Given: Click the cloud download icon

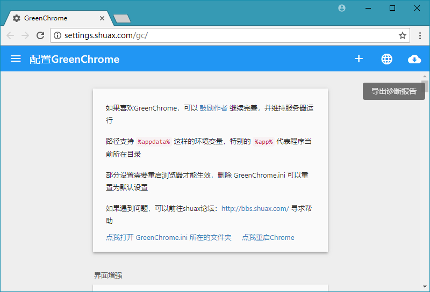Looking at the screenshot, I should point(414,59).
